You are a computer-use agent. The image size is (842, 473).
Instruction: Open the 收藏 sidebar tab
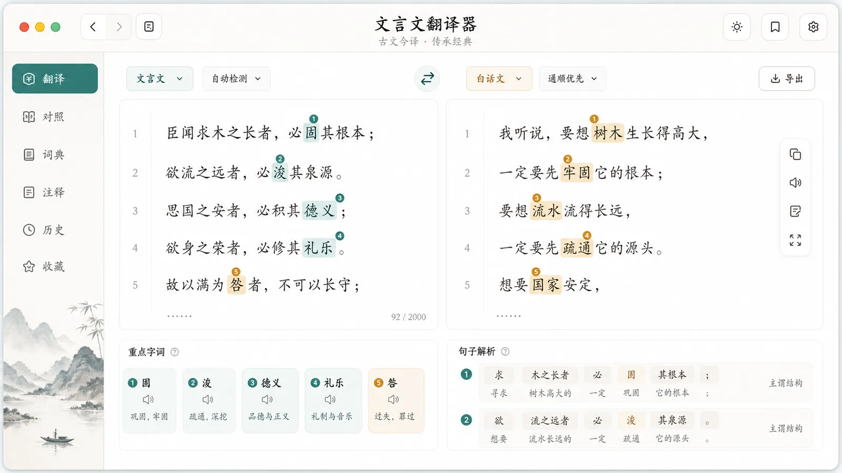pos(55,266)
